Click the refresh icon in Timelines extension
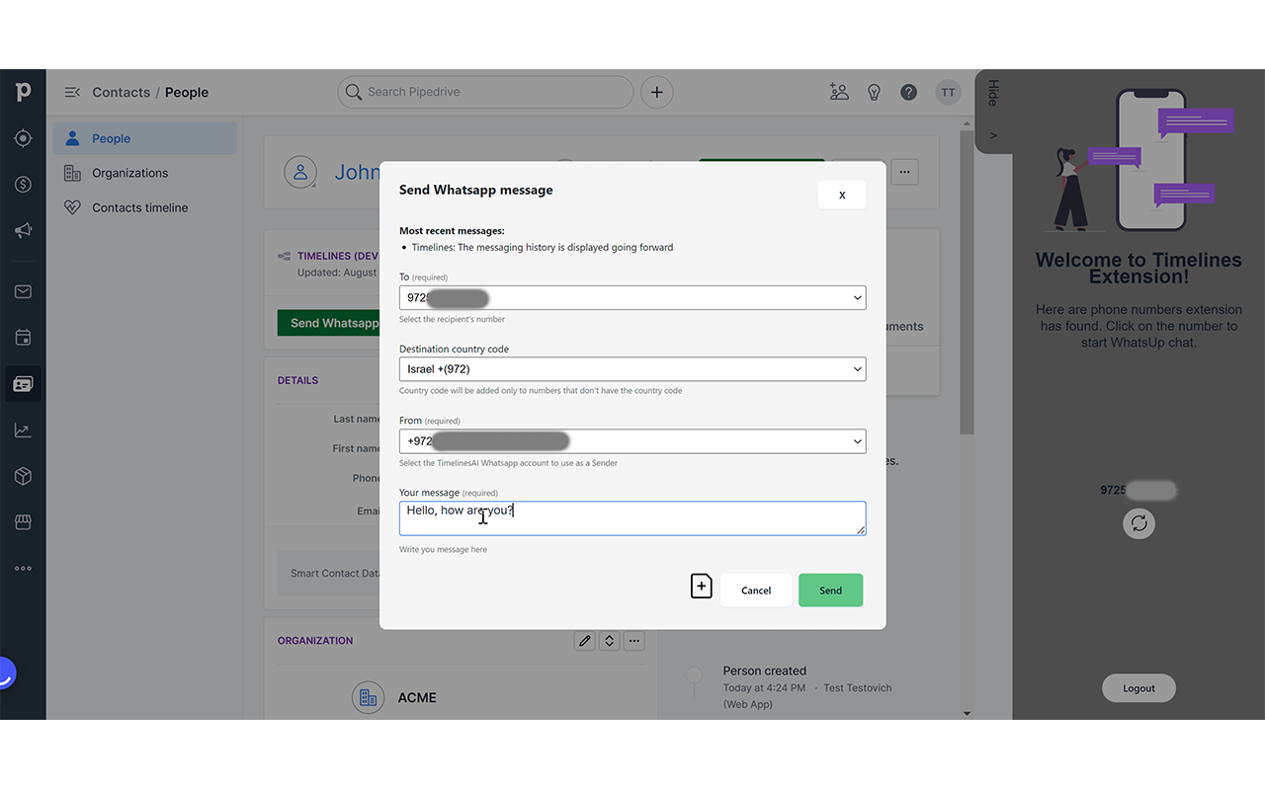Screen dimensions: 1265x790 click(x=1139, y=523)
